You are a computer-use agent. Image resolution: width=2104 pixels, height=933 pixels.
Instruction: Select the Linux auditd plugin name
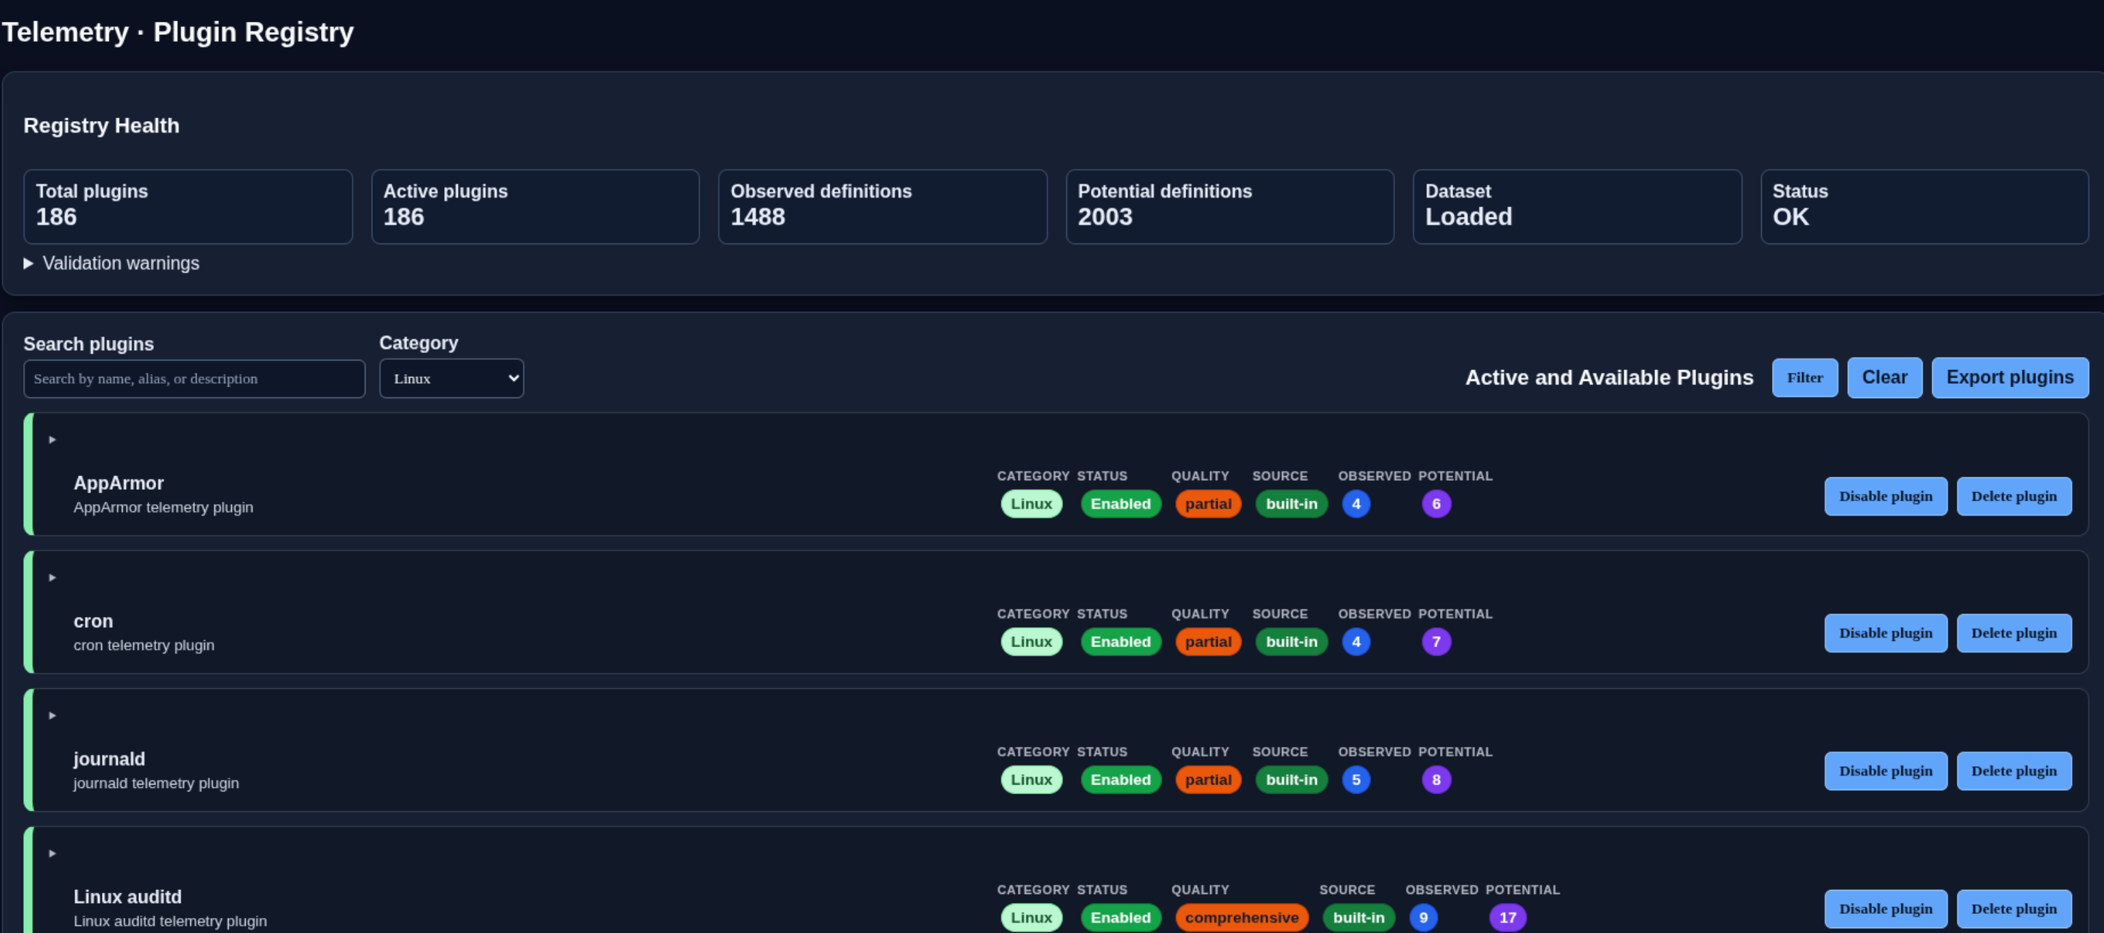[127, 896]
